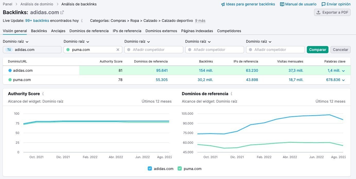356x179 pixels.
Task: Expand keywords chevron in puma.com row
Action: point(343,80)
